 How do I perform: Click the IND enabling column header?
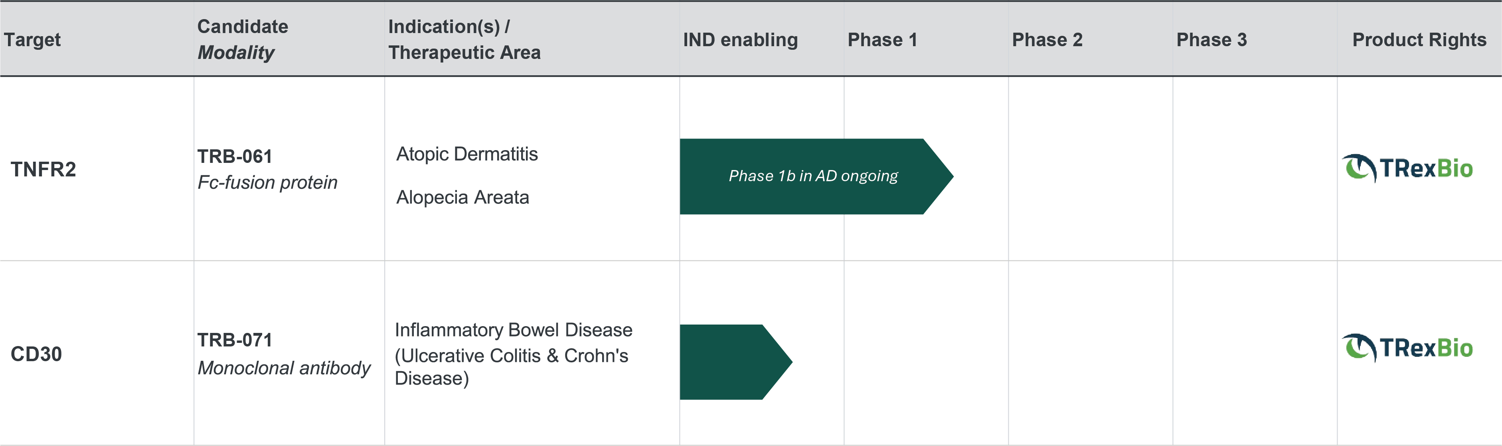(740, 39)
